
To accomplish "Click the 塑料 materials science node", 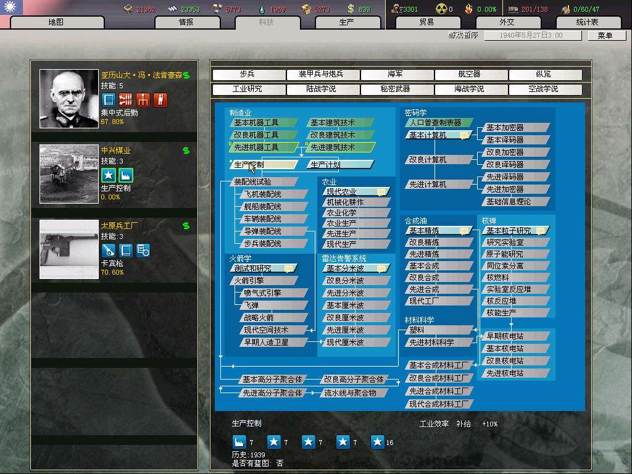I will [439, 330].
